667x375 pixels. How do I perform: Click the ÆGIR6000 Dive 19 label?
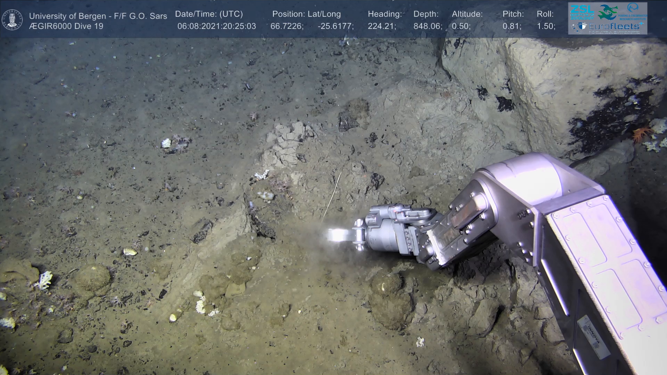(66, 26)
